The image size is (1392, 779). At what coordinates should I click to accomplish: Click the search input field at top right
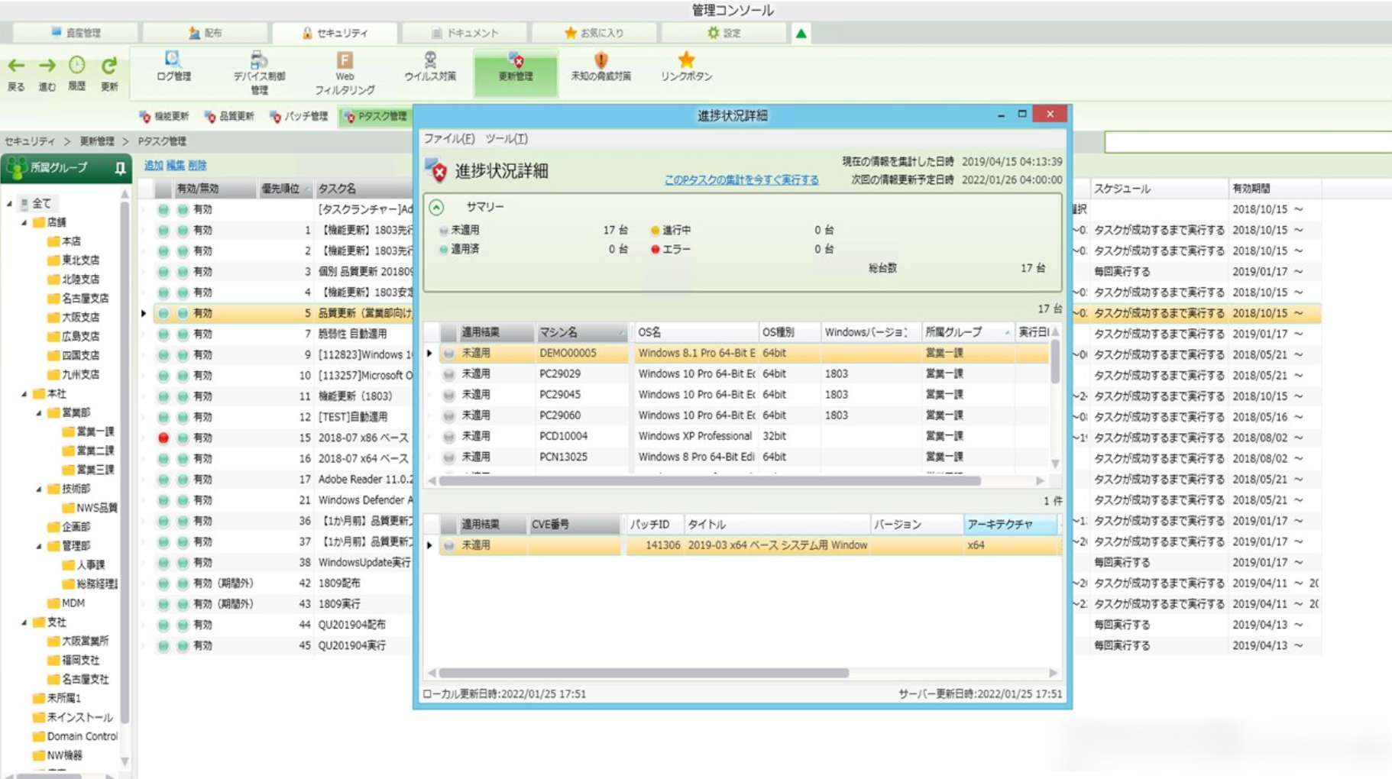tap(1247, 142)
